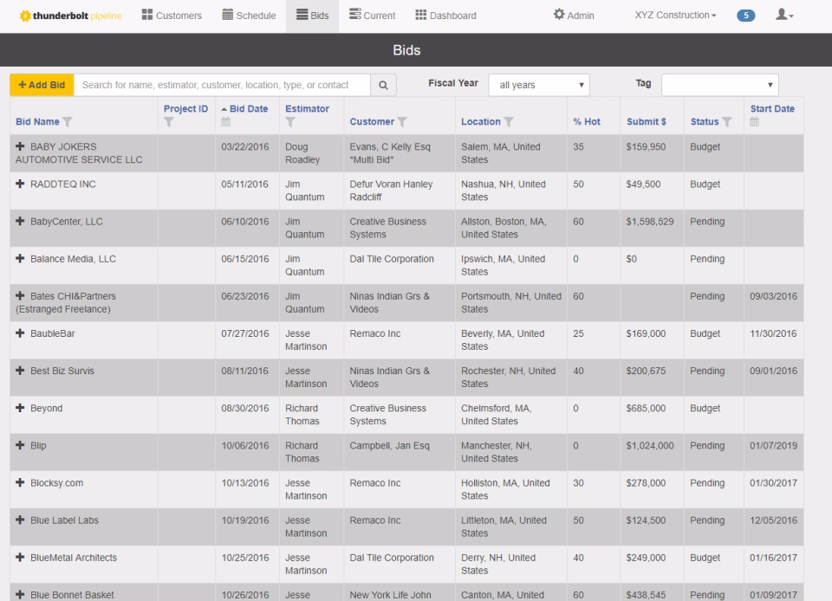Open the Fiscal Year dropdown
The height and width of the screenshot is (601, 832).
point(538,85)
